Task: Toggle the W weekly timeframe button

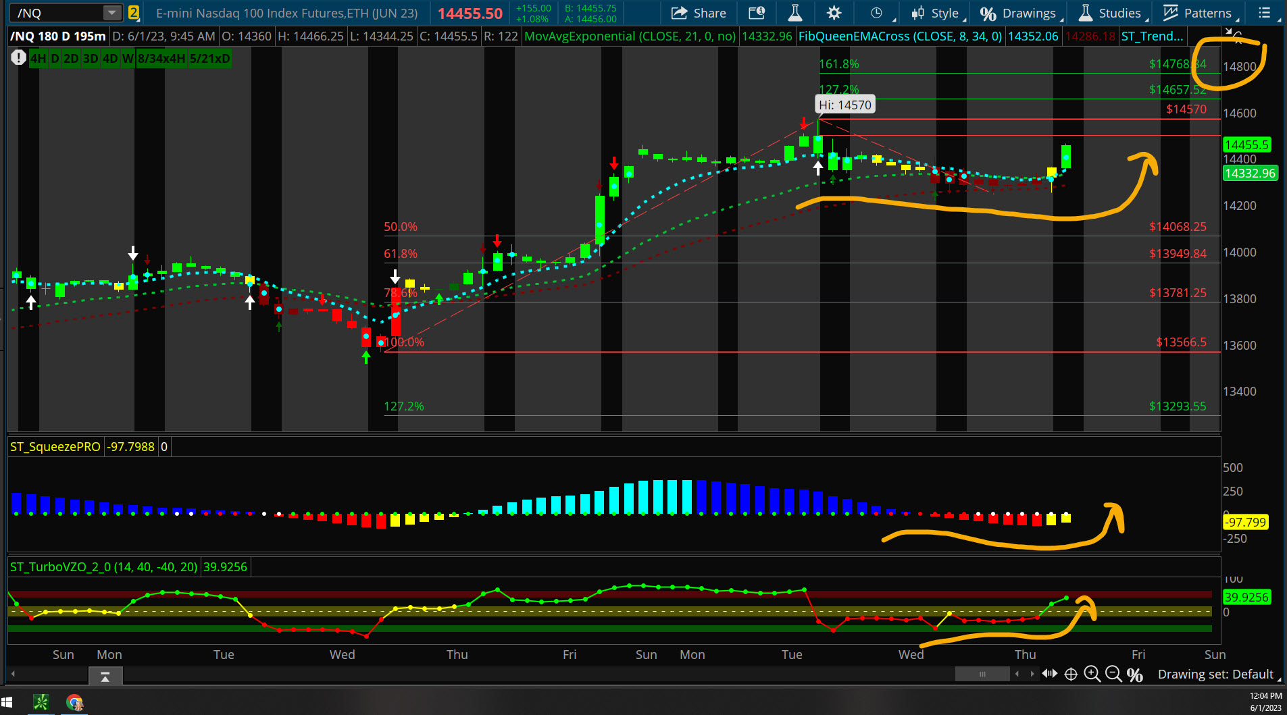Action: (x=127, y=59)
